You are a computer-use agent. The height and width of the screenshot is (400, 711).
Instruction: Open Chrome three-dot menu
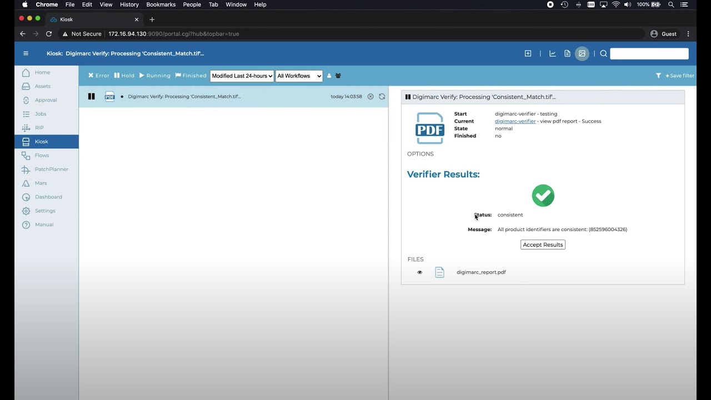pyautogui.click(x=688, y=34)
